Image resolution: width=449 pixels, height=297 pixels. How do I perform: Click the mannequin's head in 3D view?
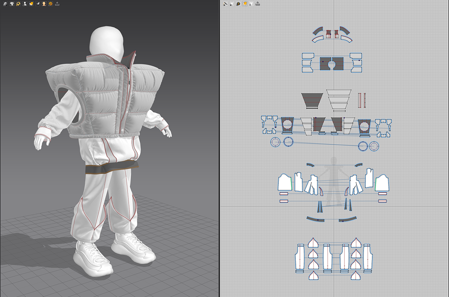tap(107, 41)
